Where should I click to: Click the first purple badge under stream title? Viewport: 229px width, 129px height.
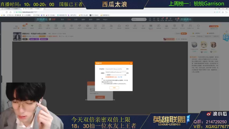[34, 39]
